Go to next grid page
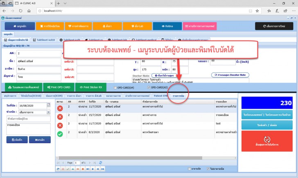 (90, 163)
